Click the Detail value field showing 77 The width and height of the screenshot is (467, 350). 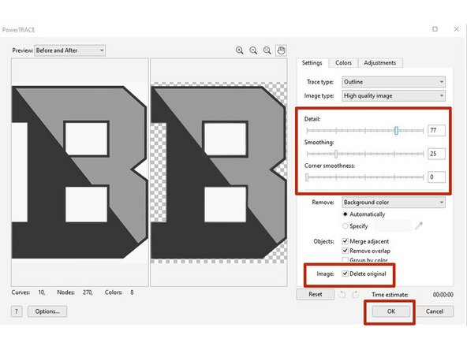(436, 130)
